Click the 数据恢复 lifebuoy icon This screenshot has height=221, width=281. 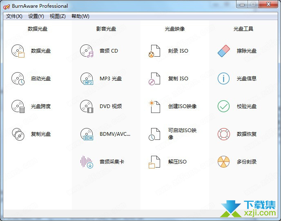click(224, 134)
